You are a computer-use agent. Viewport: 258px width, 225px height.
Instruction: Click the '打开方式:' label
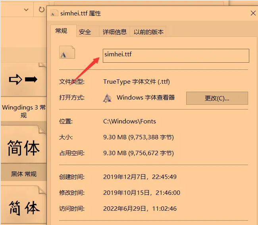pos(72,98)
